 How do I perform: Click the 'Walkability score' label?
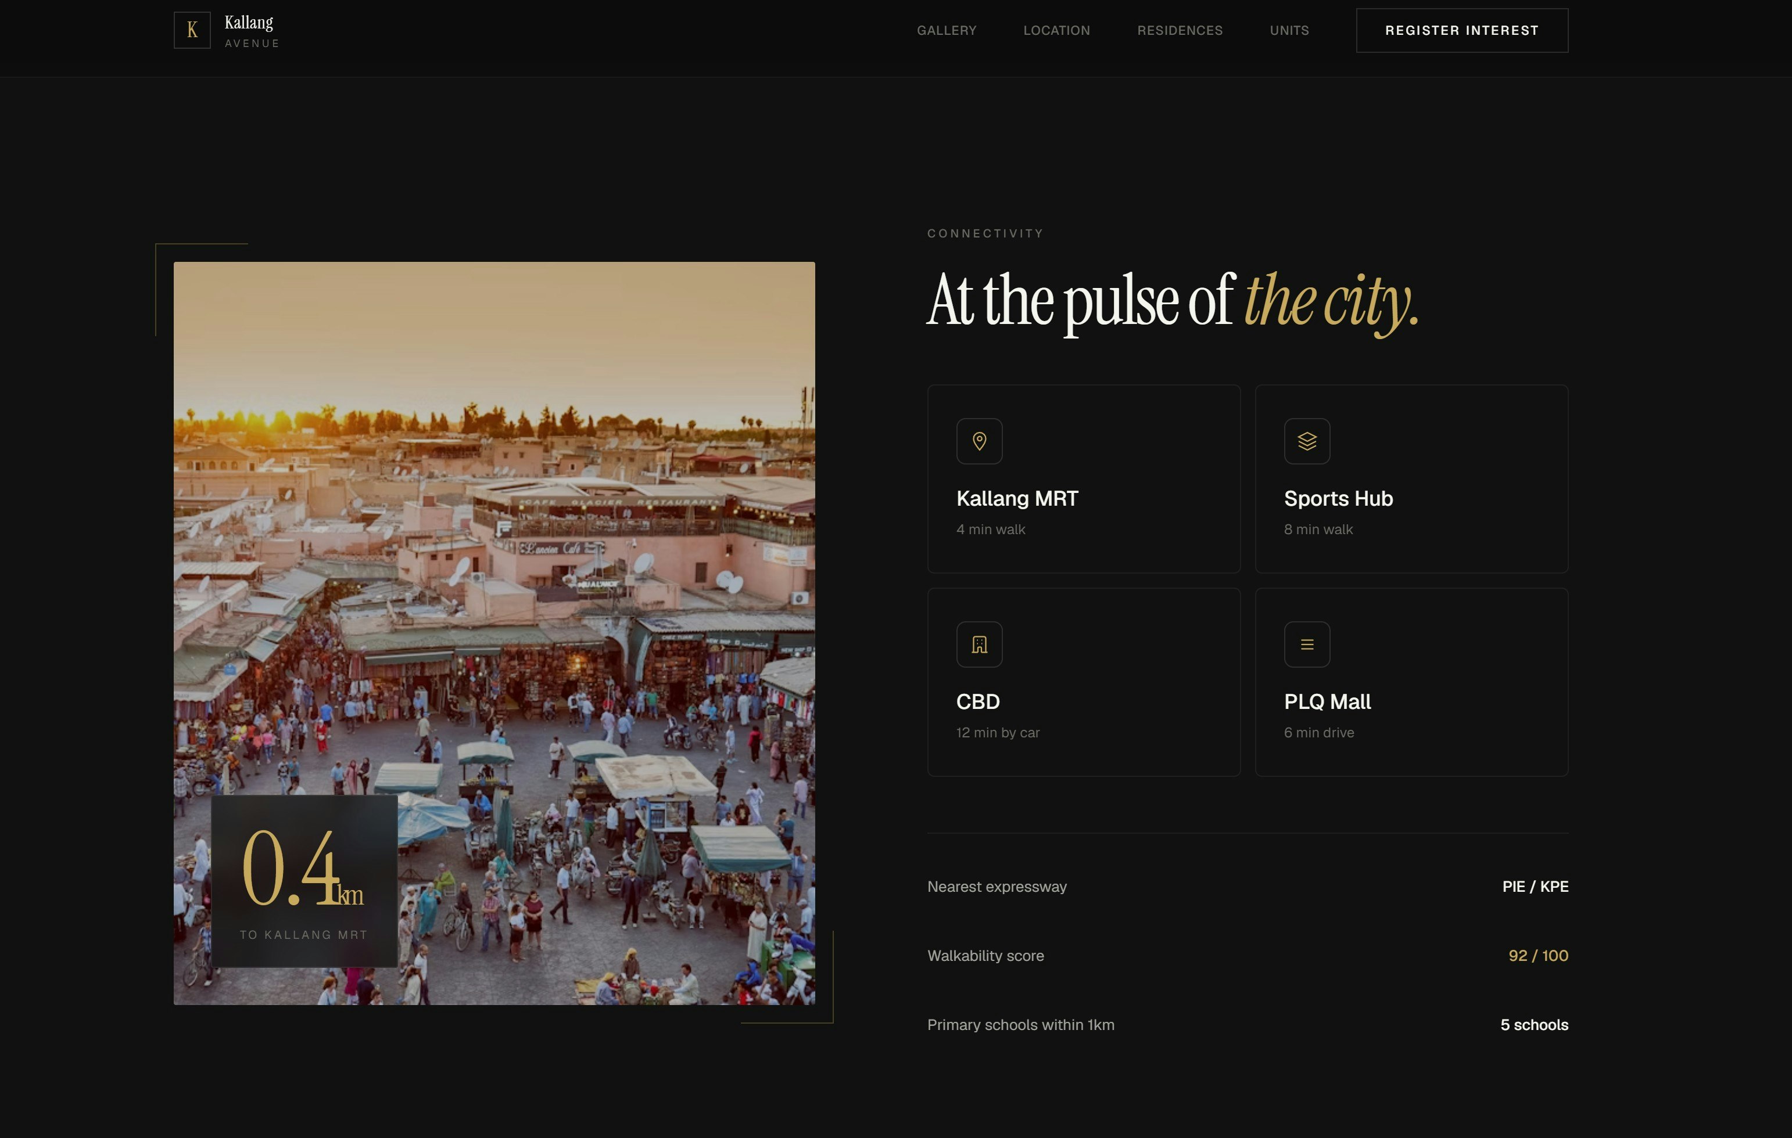click(x=985, y=956)
